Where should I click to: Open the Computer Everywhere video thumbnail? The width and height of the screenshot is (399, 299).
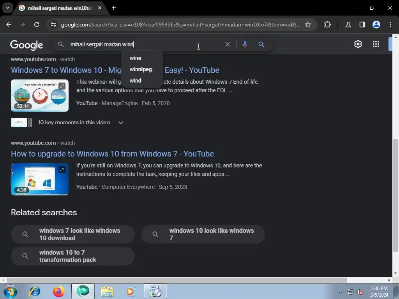coord(40,179)
